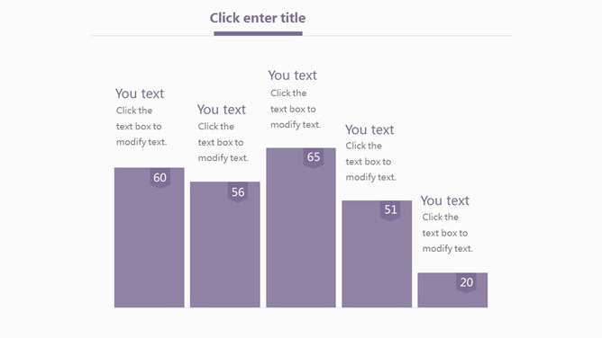Image resolution: width=602 pixels, height=338 pixels.
Task: Select the bar with value 51
Action: pos(377,253)
